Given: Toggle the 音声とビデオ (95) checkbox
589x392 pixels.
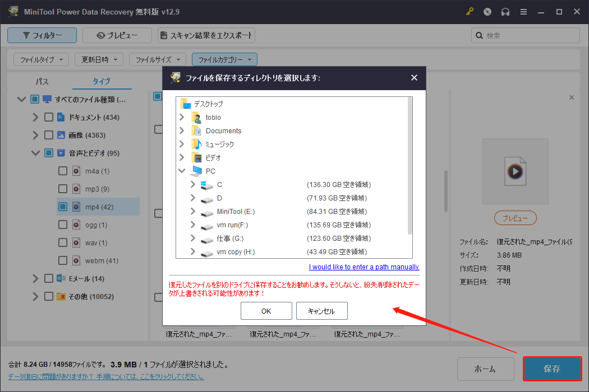Looking at the screenshot, I should tap(48, 153).
